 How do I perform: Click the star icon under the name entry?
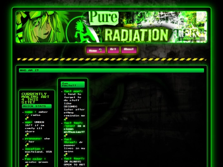[x=27, y=118]
